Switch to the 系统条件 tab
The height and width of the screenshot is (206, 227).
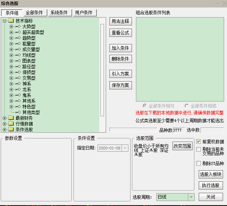pos(60,13)
